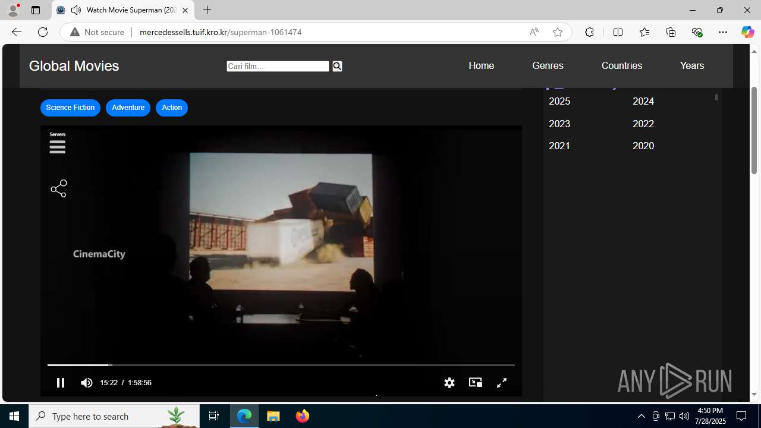
Task: Select the Adventure genre tag
Action: click(128, 108)
